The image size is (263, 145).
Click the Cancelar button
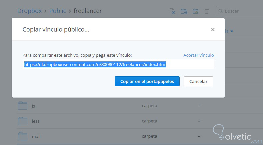pos(198,81)
